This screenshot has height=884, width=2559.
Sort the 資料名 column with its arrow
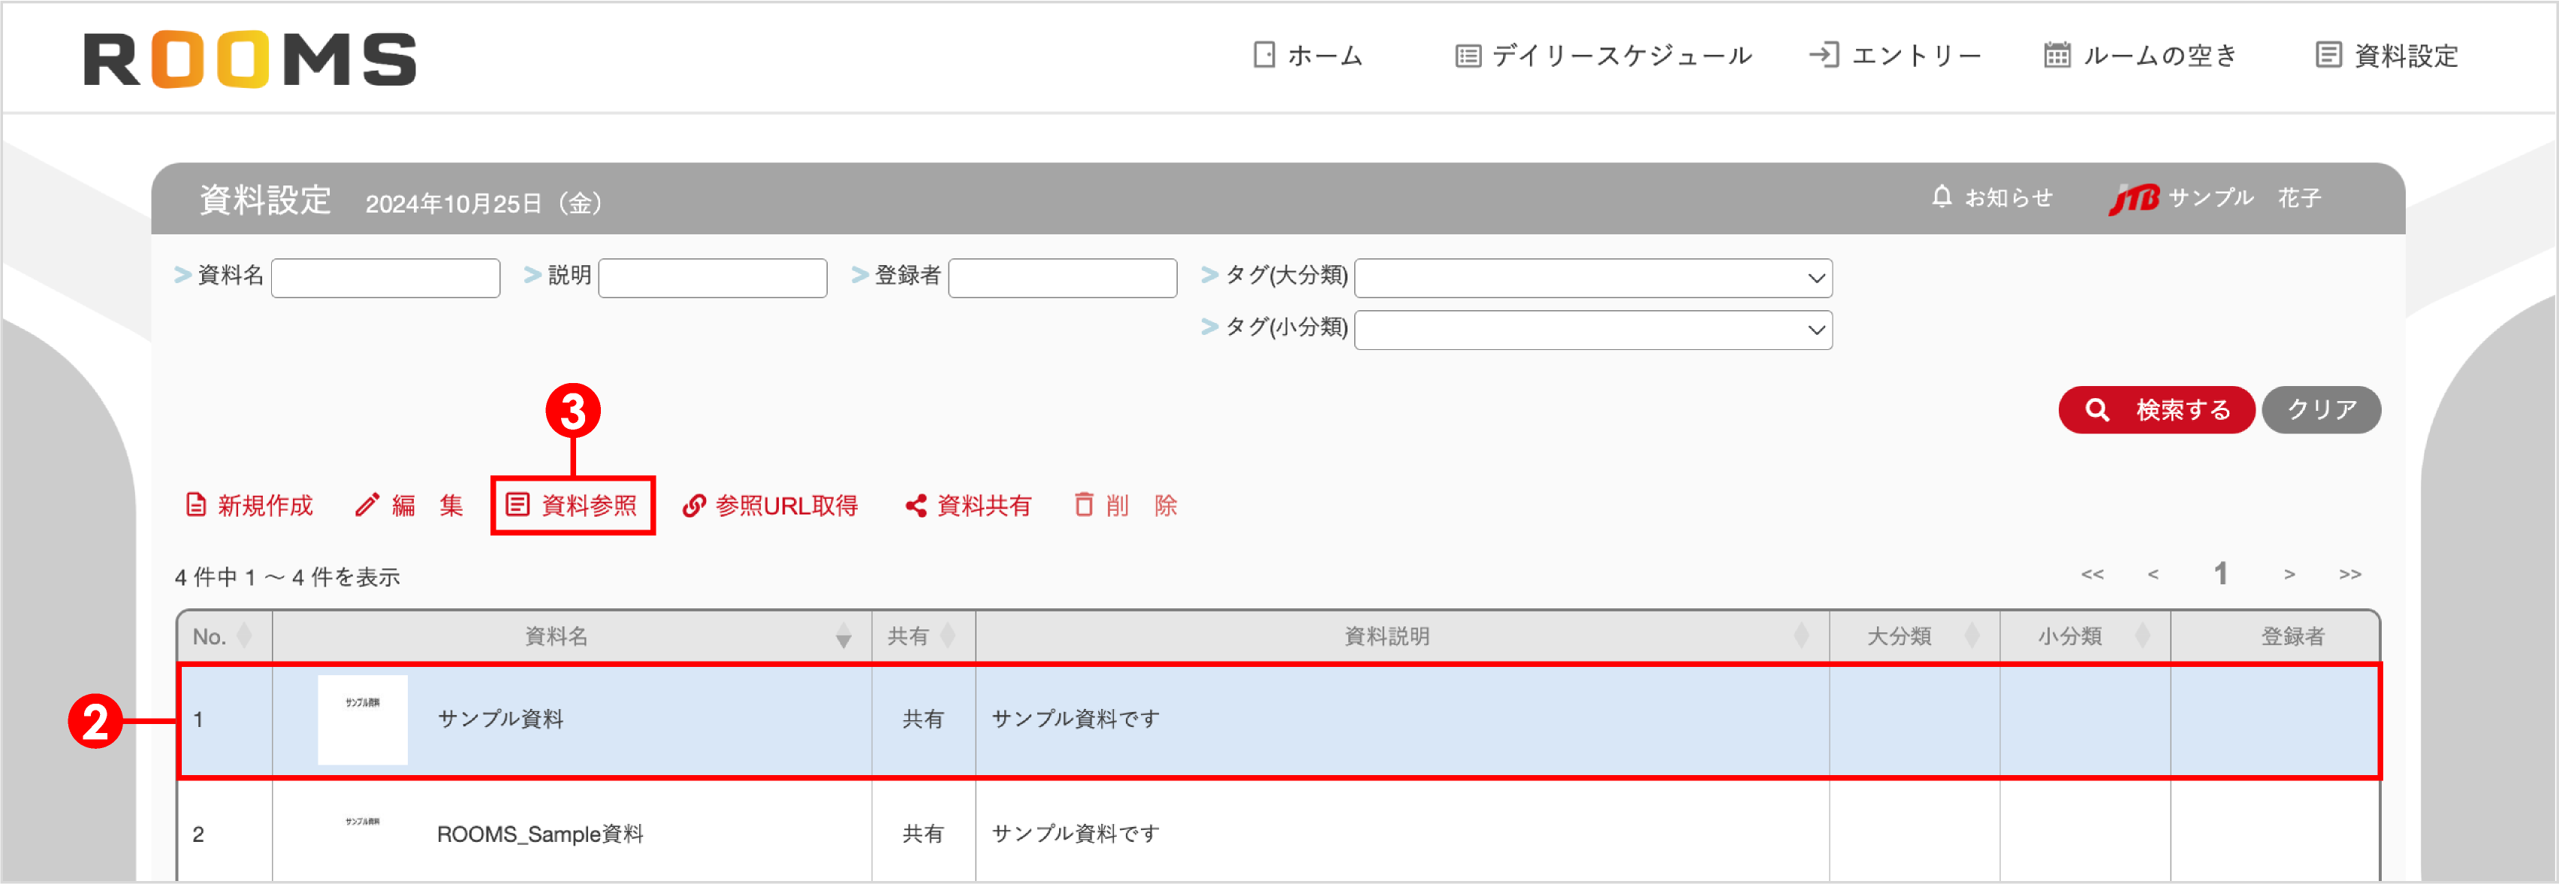tap(843, 637)
